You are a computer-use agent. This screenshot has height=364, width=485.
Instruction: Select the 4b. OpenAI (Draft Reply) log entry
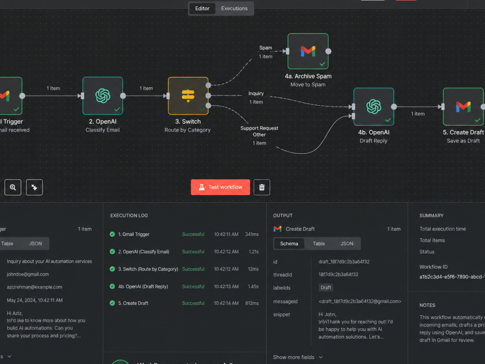click(x=184, y=286)
